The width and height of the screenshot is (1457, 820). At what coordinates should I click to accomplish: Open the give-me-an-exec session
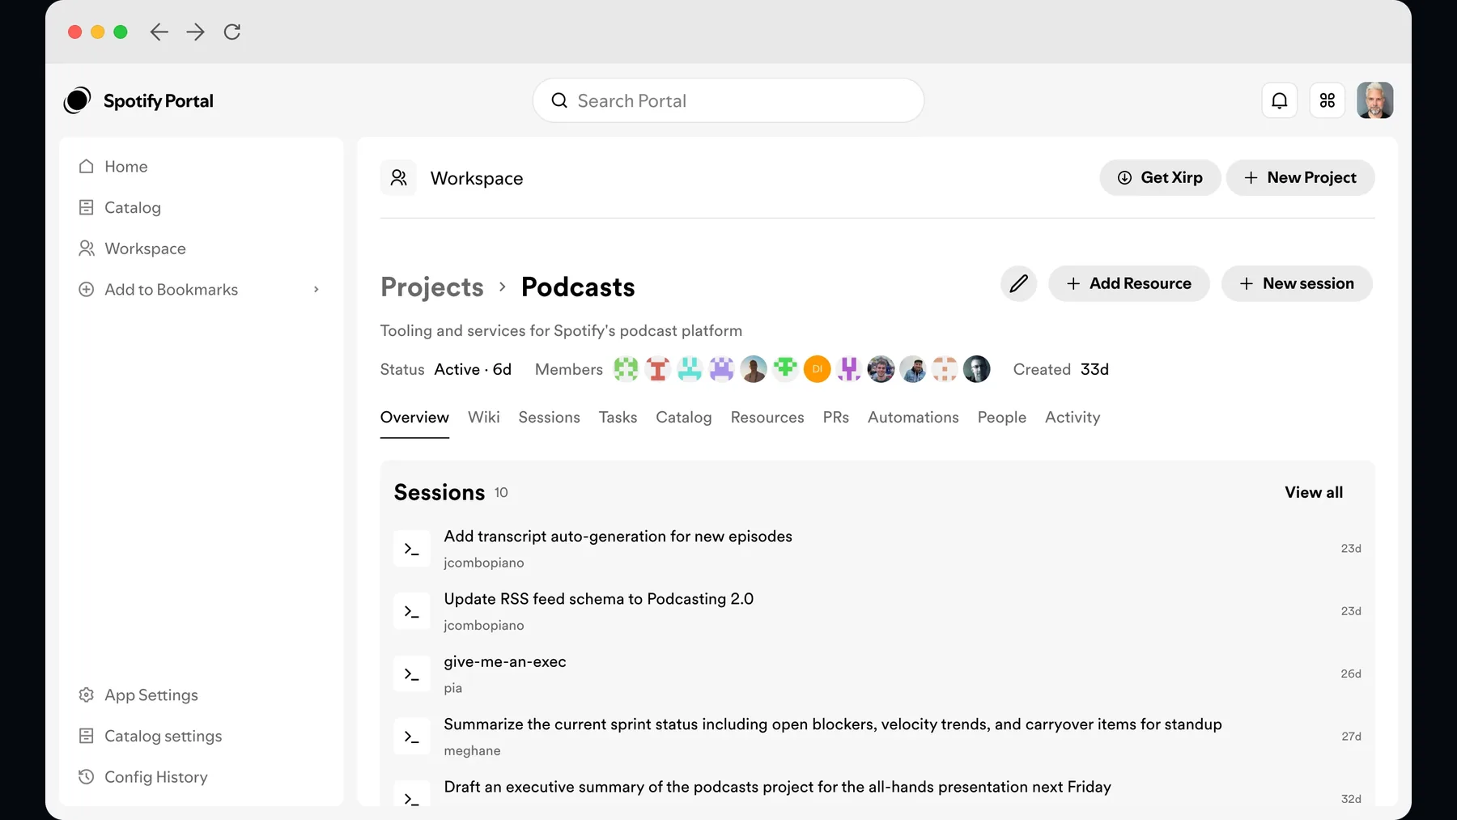pos(877,674)
